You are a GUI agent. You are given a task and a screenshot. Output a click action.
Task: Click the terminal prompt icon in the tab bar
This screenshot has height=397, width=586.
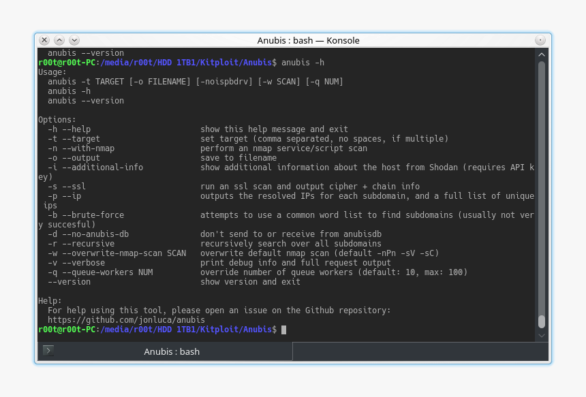(x=48, y=351)
